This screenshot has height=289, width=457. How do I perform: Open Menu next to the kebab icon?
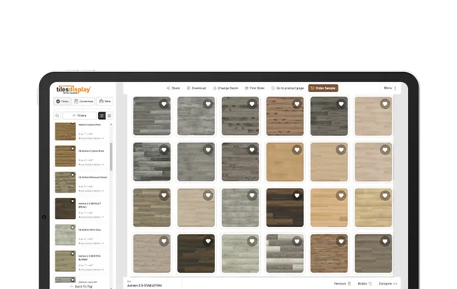(388, 88)
